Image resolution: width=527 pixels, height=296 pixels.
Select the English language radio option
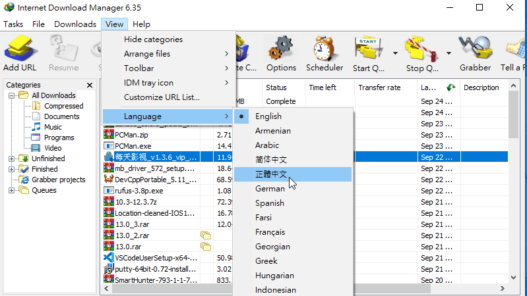coord(293,116)
